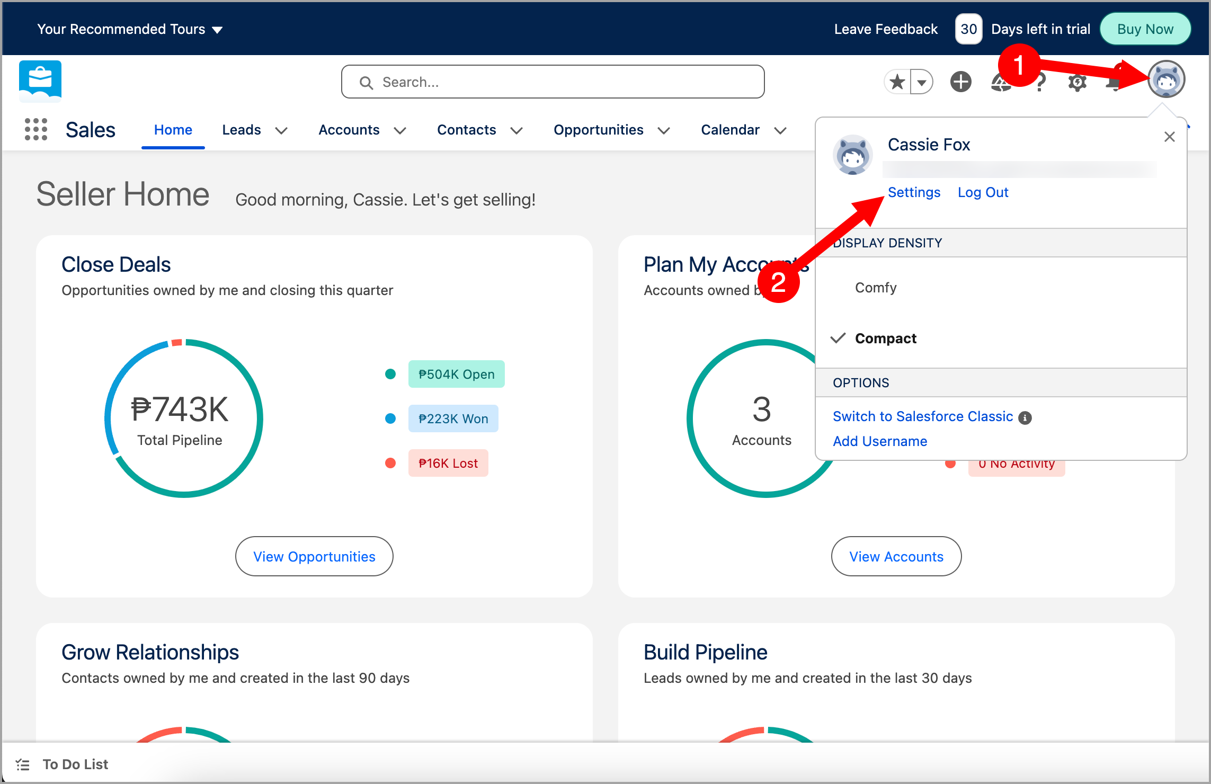
Task: Click the Add Username link
Action: [x=880, y=441]
